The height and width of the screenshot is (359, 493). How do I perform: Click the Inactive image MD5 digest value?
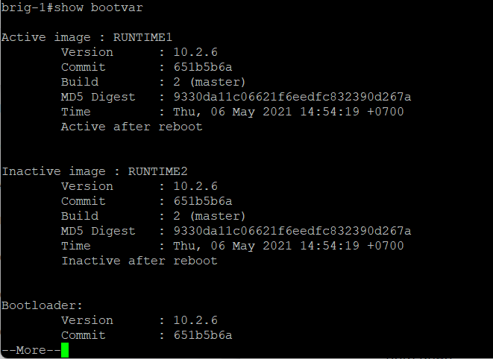[292, 231]
